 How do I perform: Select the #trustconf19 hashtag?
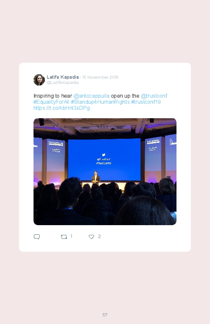pos(146,102)
